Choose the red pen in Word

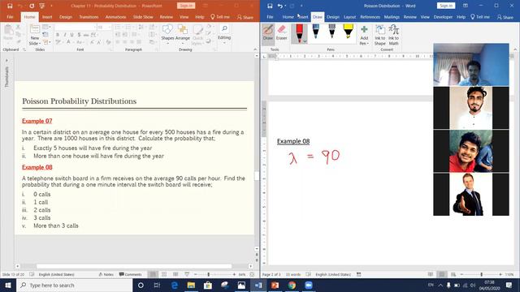point(299,32)
